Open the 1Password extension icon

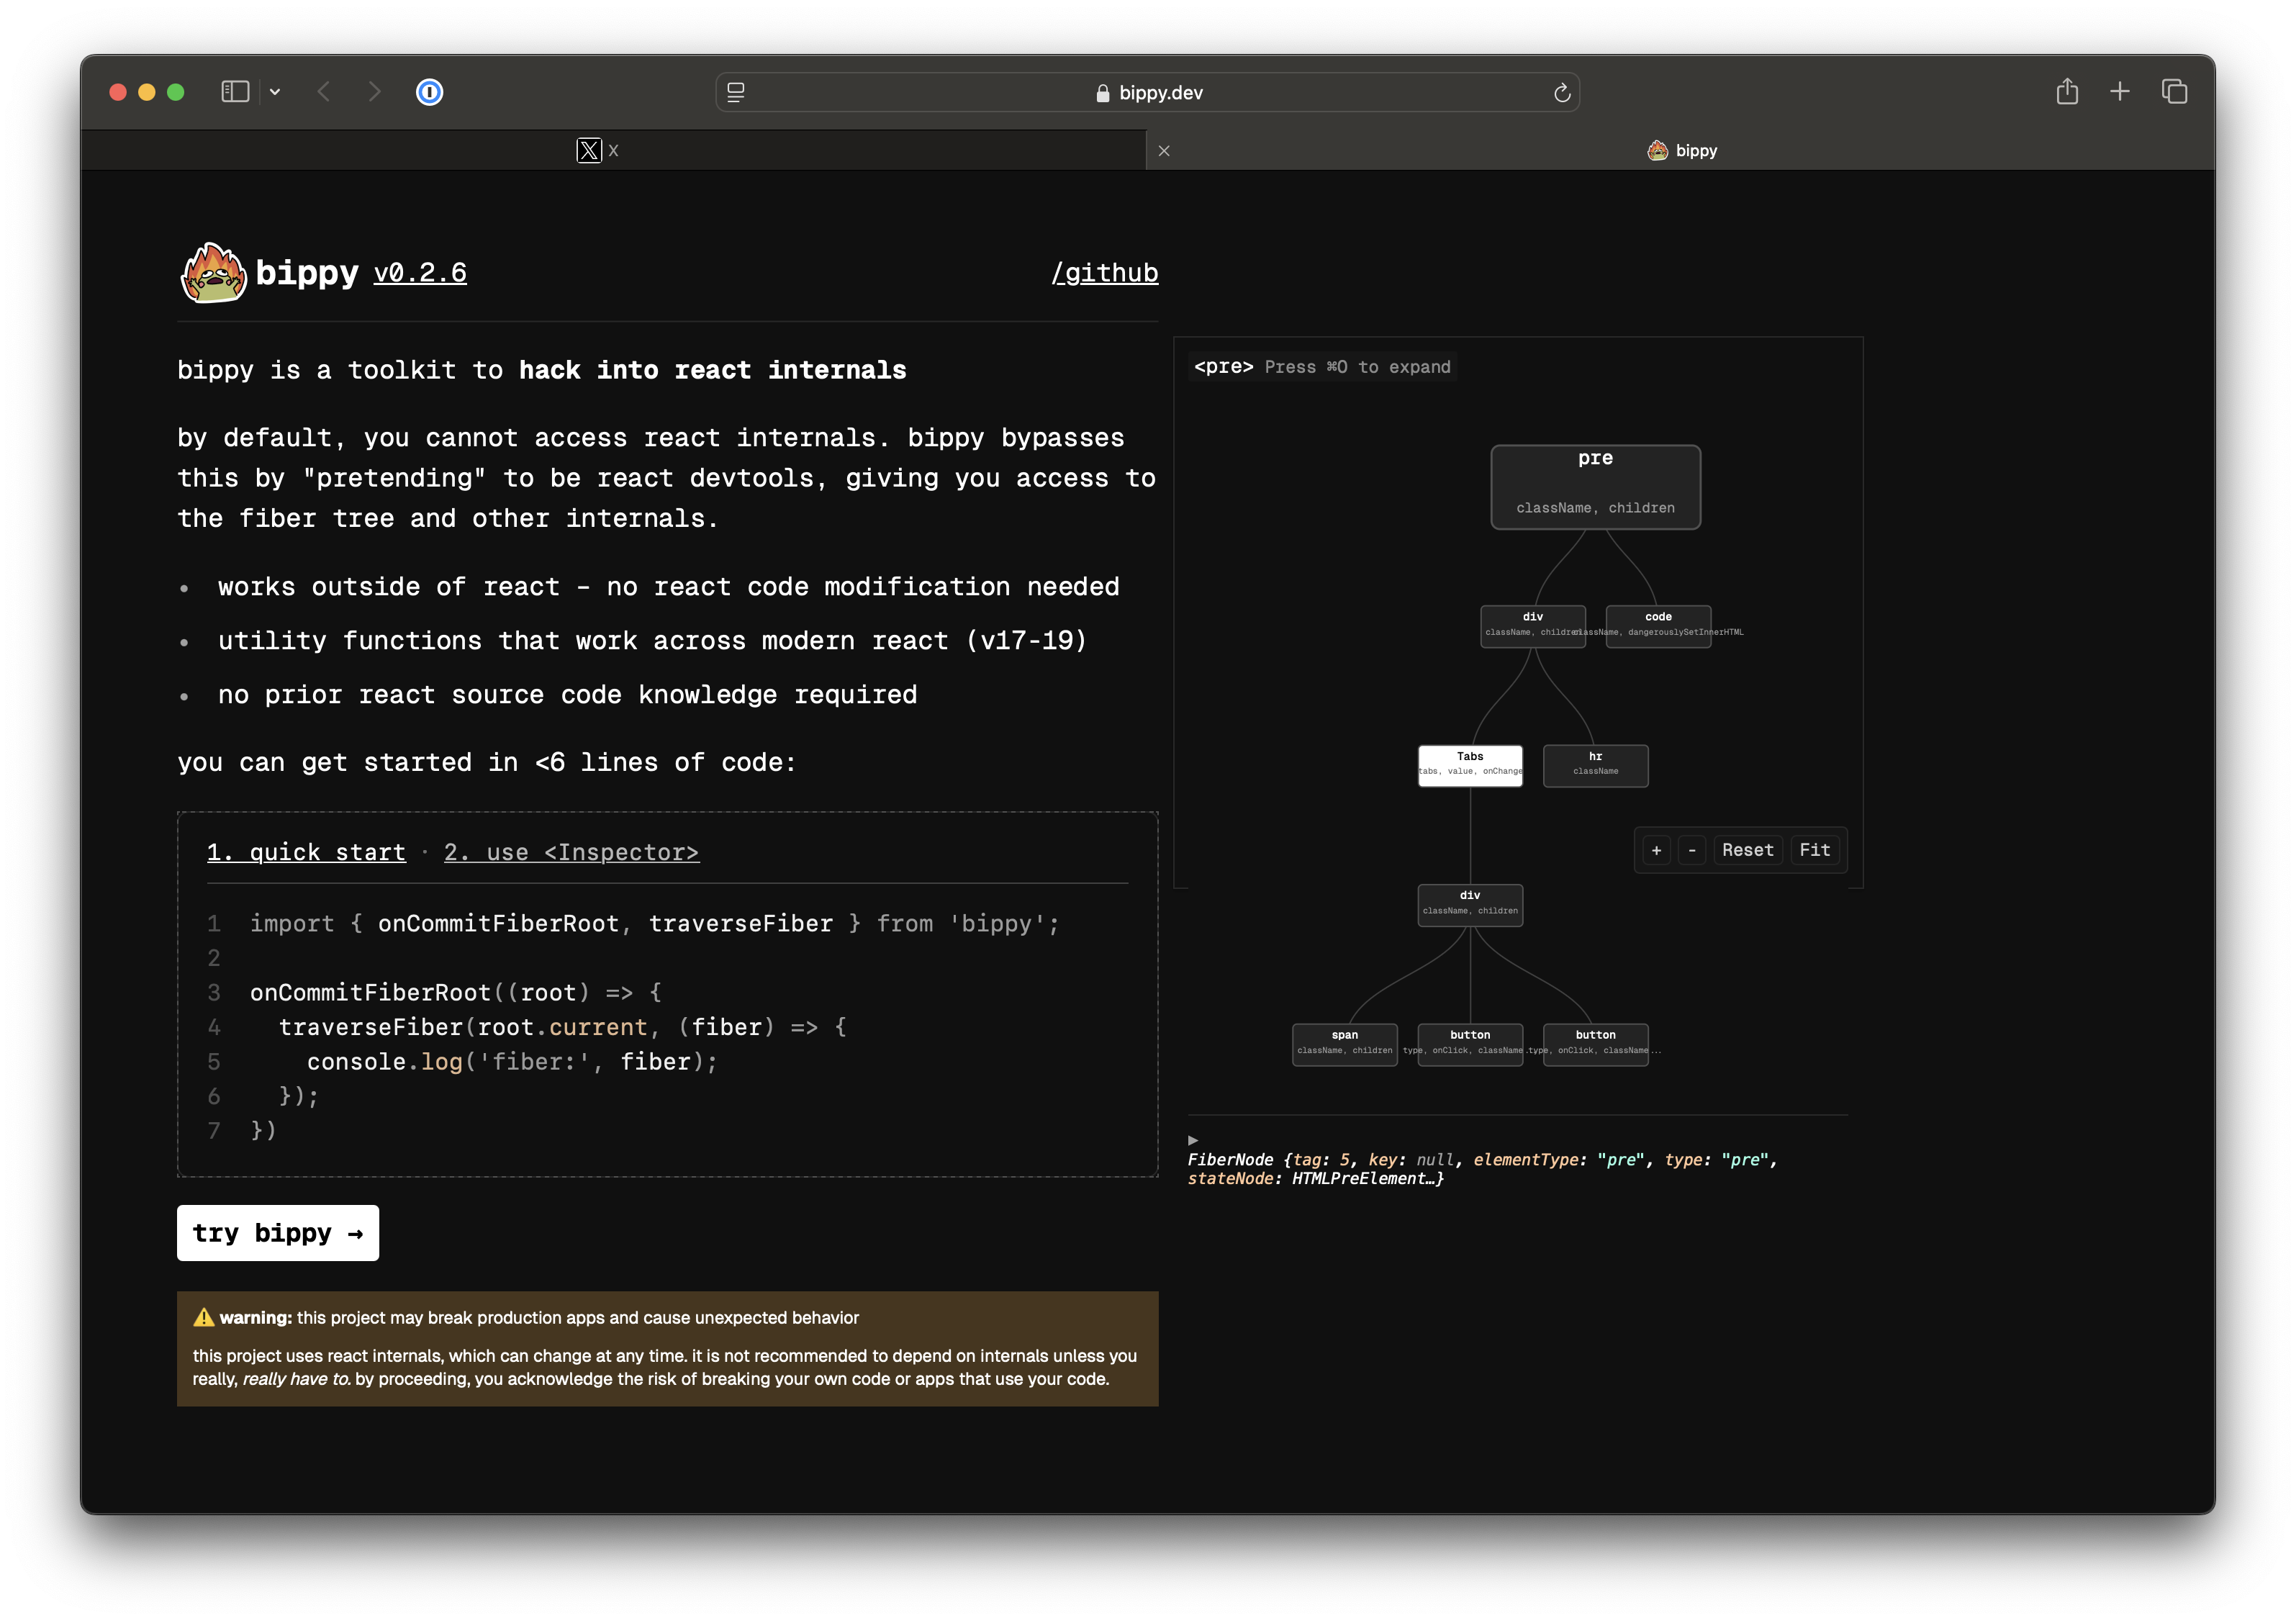click(x=430, y=92)
